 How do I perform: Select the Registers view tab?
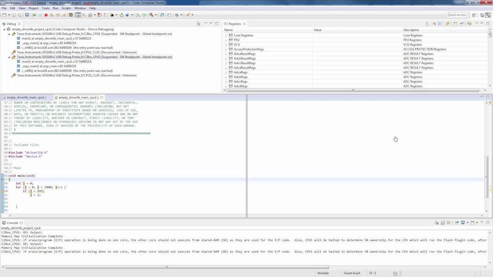pyautogui.click(x=235, y=24)
